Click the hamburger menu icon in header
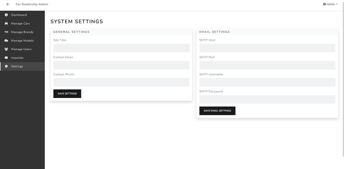The image size is (344, 169). coord(8,4)
